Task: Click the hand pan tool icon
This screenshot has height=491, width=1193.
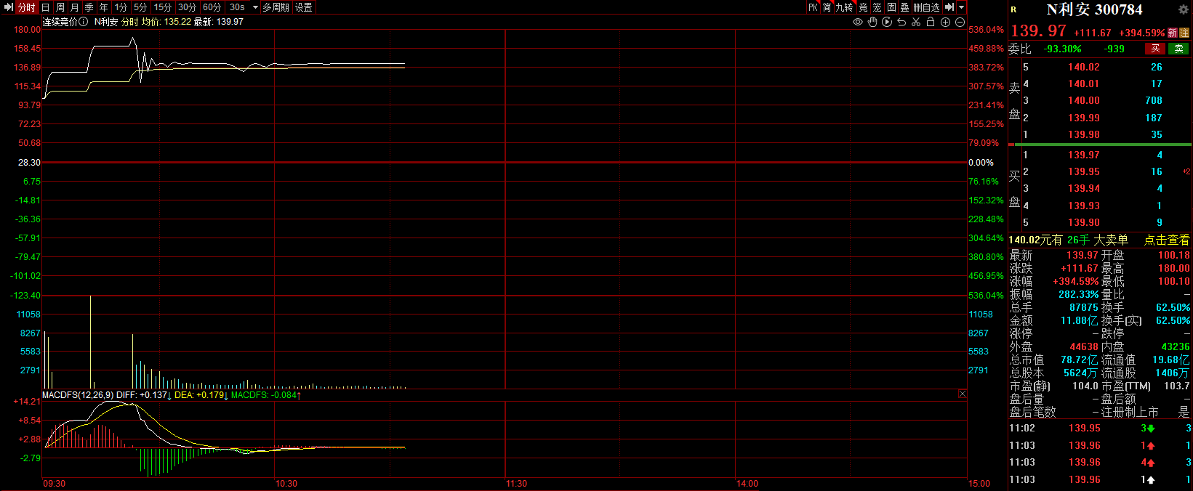Action: tap(872, 22)
